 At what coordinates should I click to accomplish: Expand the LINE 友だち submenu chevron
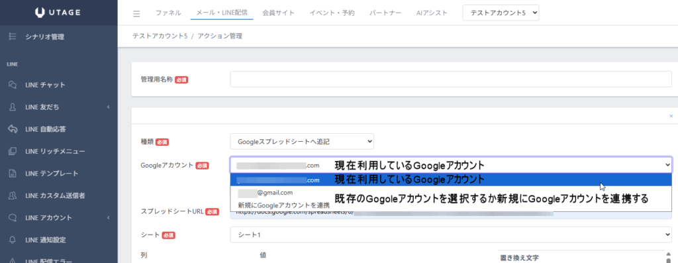click(109, 107)
